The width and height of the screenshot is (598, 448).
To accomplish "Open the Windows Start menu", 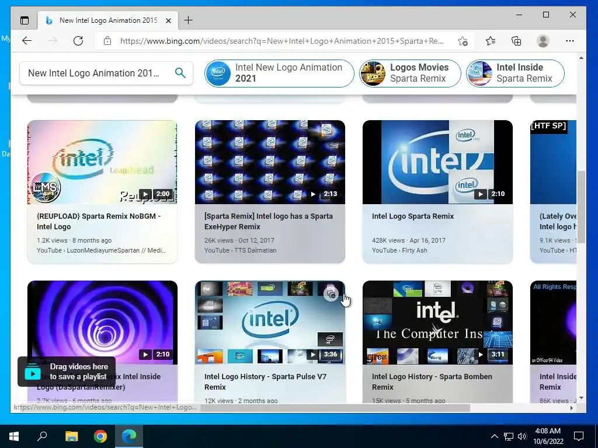I will (x=14, y=436).
